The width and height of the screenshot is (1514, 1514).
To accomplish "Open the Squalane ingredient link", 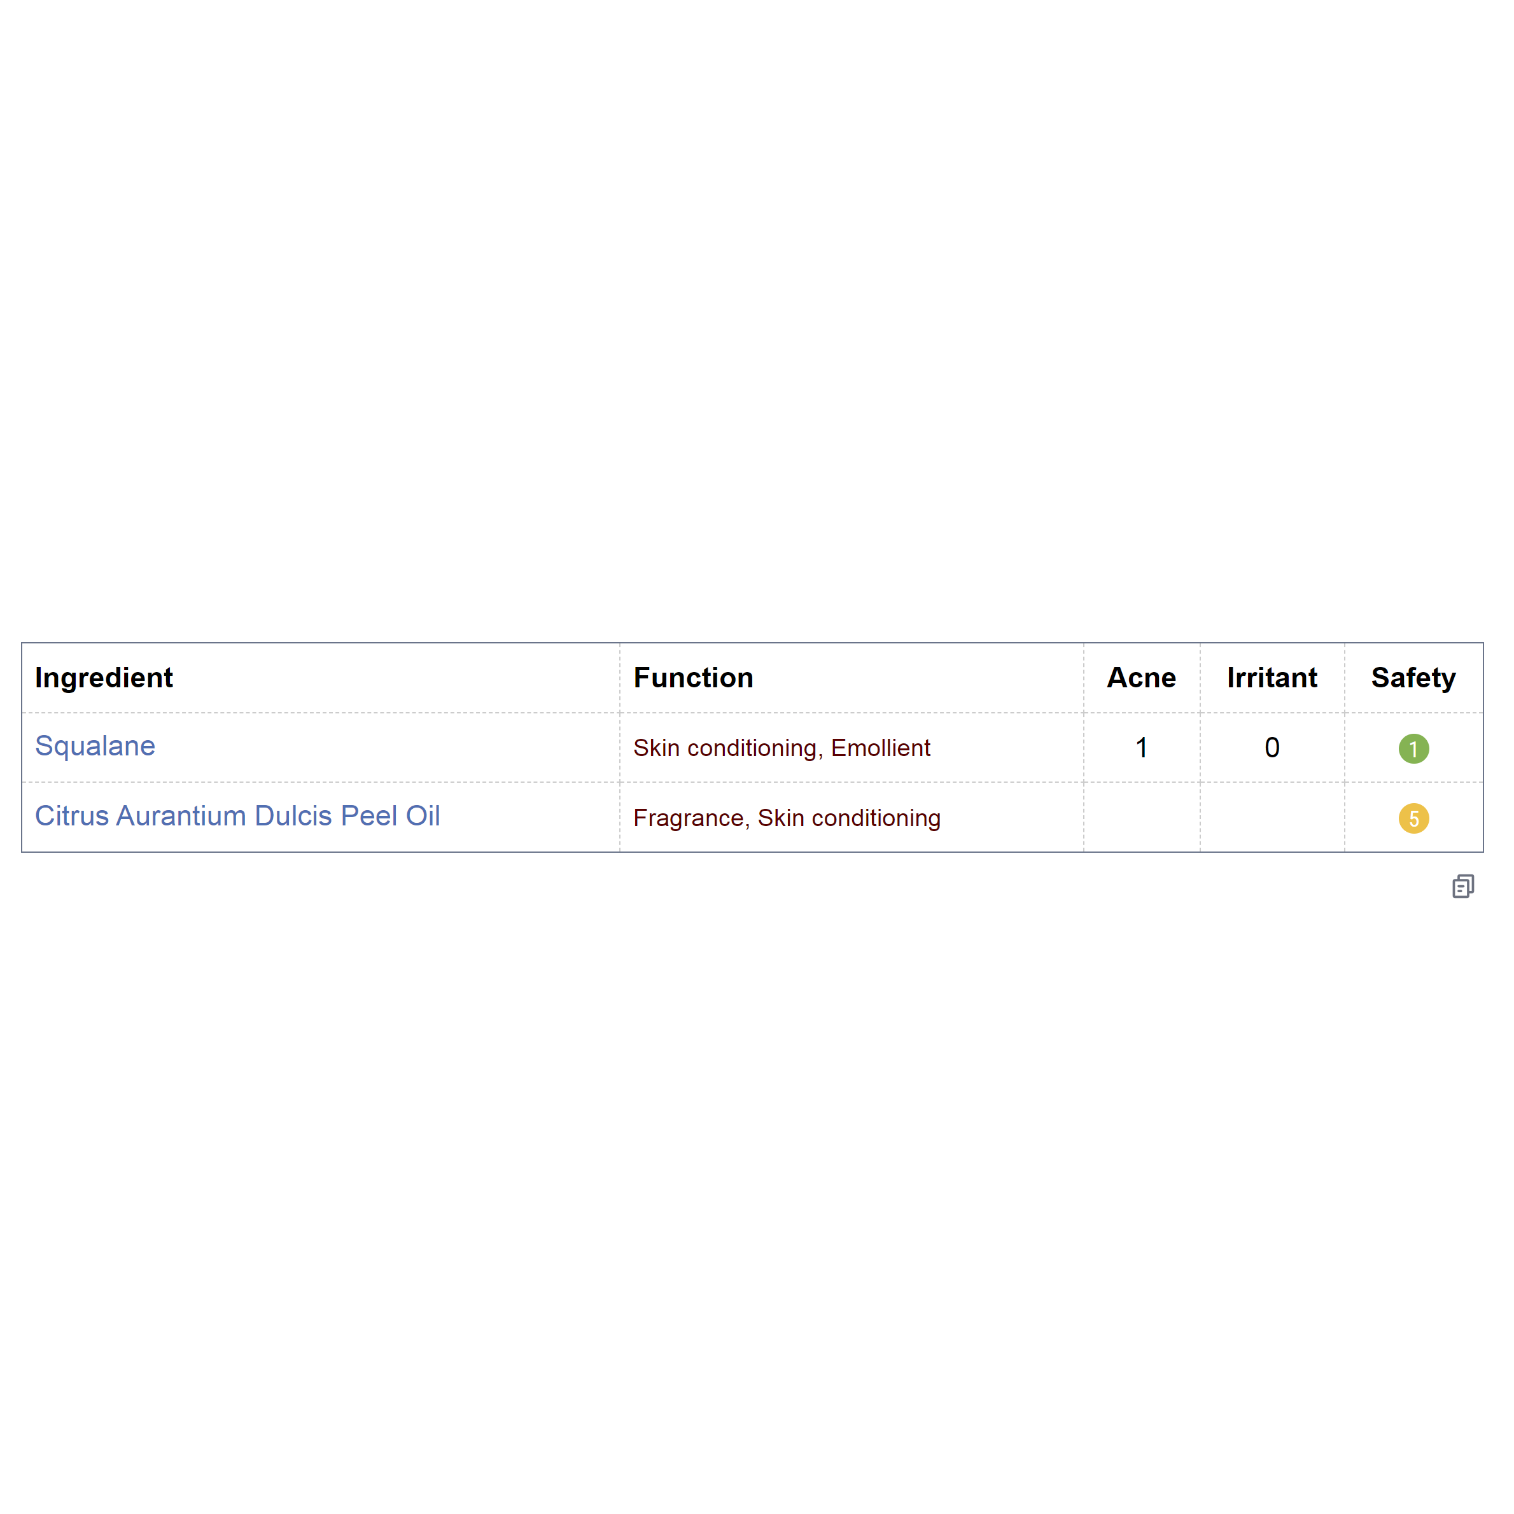I will click(x=95, y=746).
